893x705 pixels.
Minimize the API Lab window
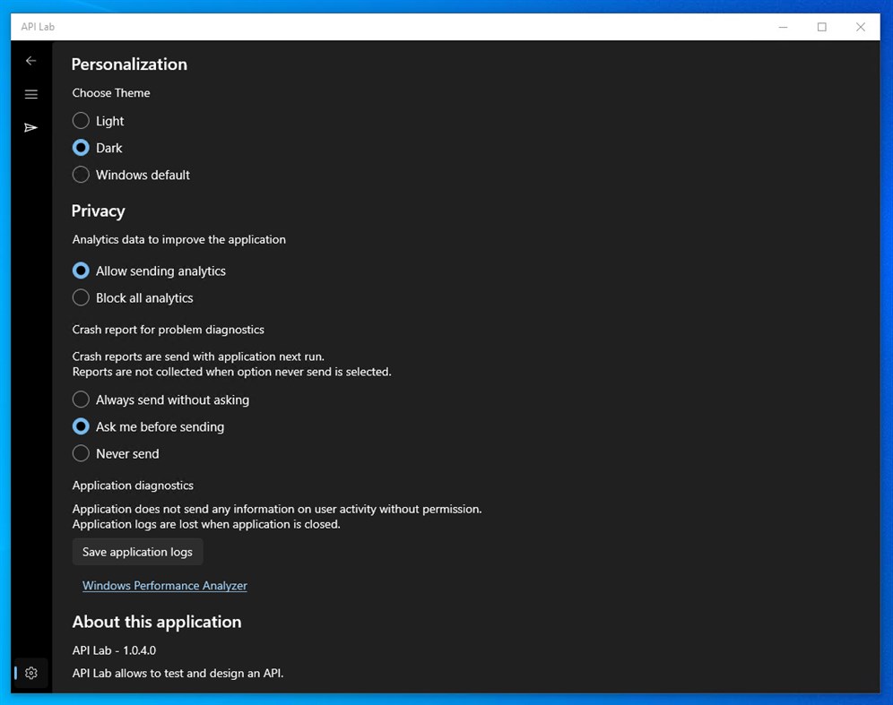782,27
